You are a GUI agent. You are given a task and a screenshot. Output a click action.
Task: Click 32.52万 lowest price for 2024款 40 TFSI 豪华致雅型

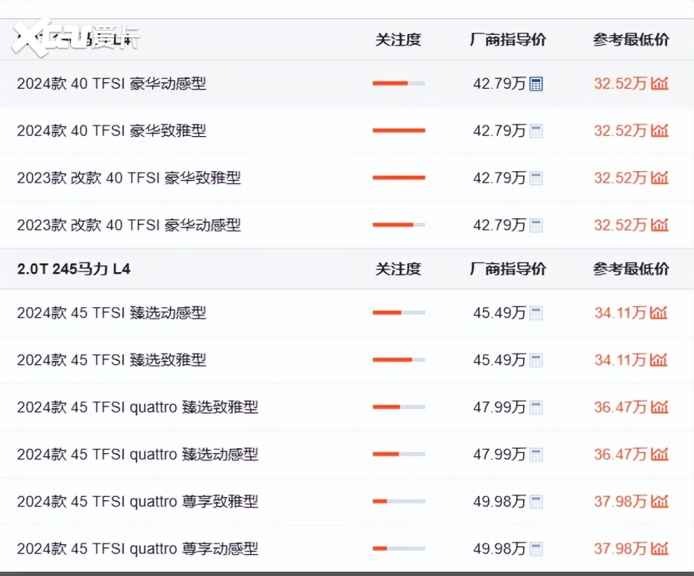pyautogui.click(x=620, y=131)
